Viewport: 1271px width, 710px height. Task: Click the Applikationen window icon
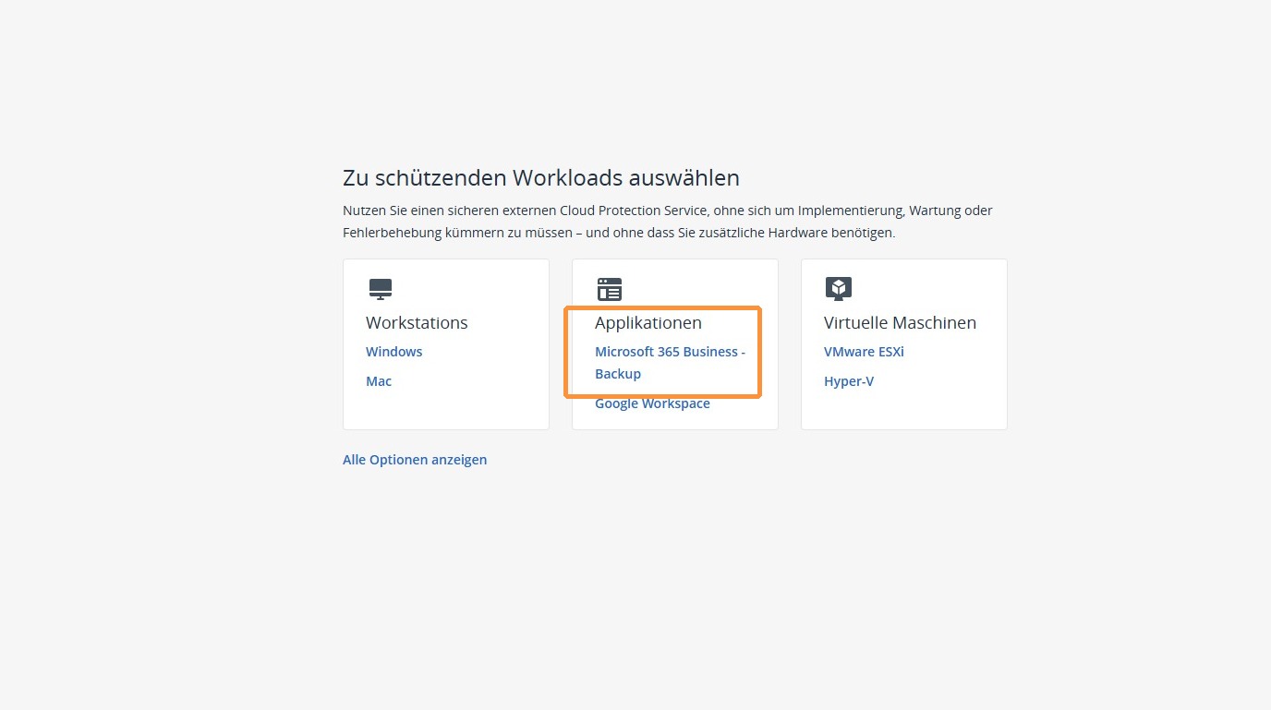click(x=609, y=289)
